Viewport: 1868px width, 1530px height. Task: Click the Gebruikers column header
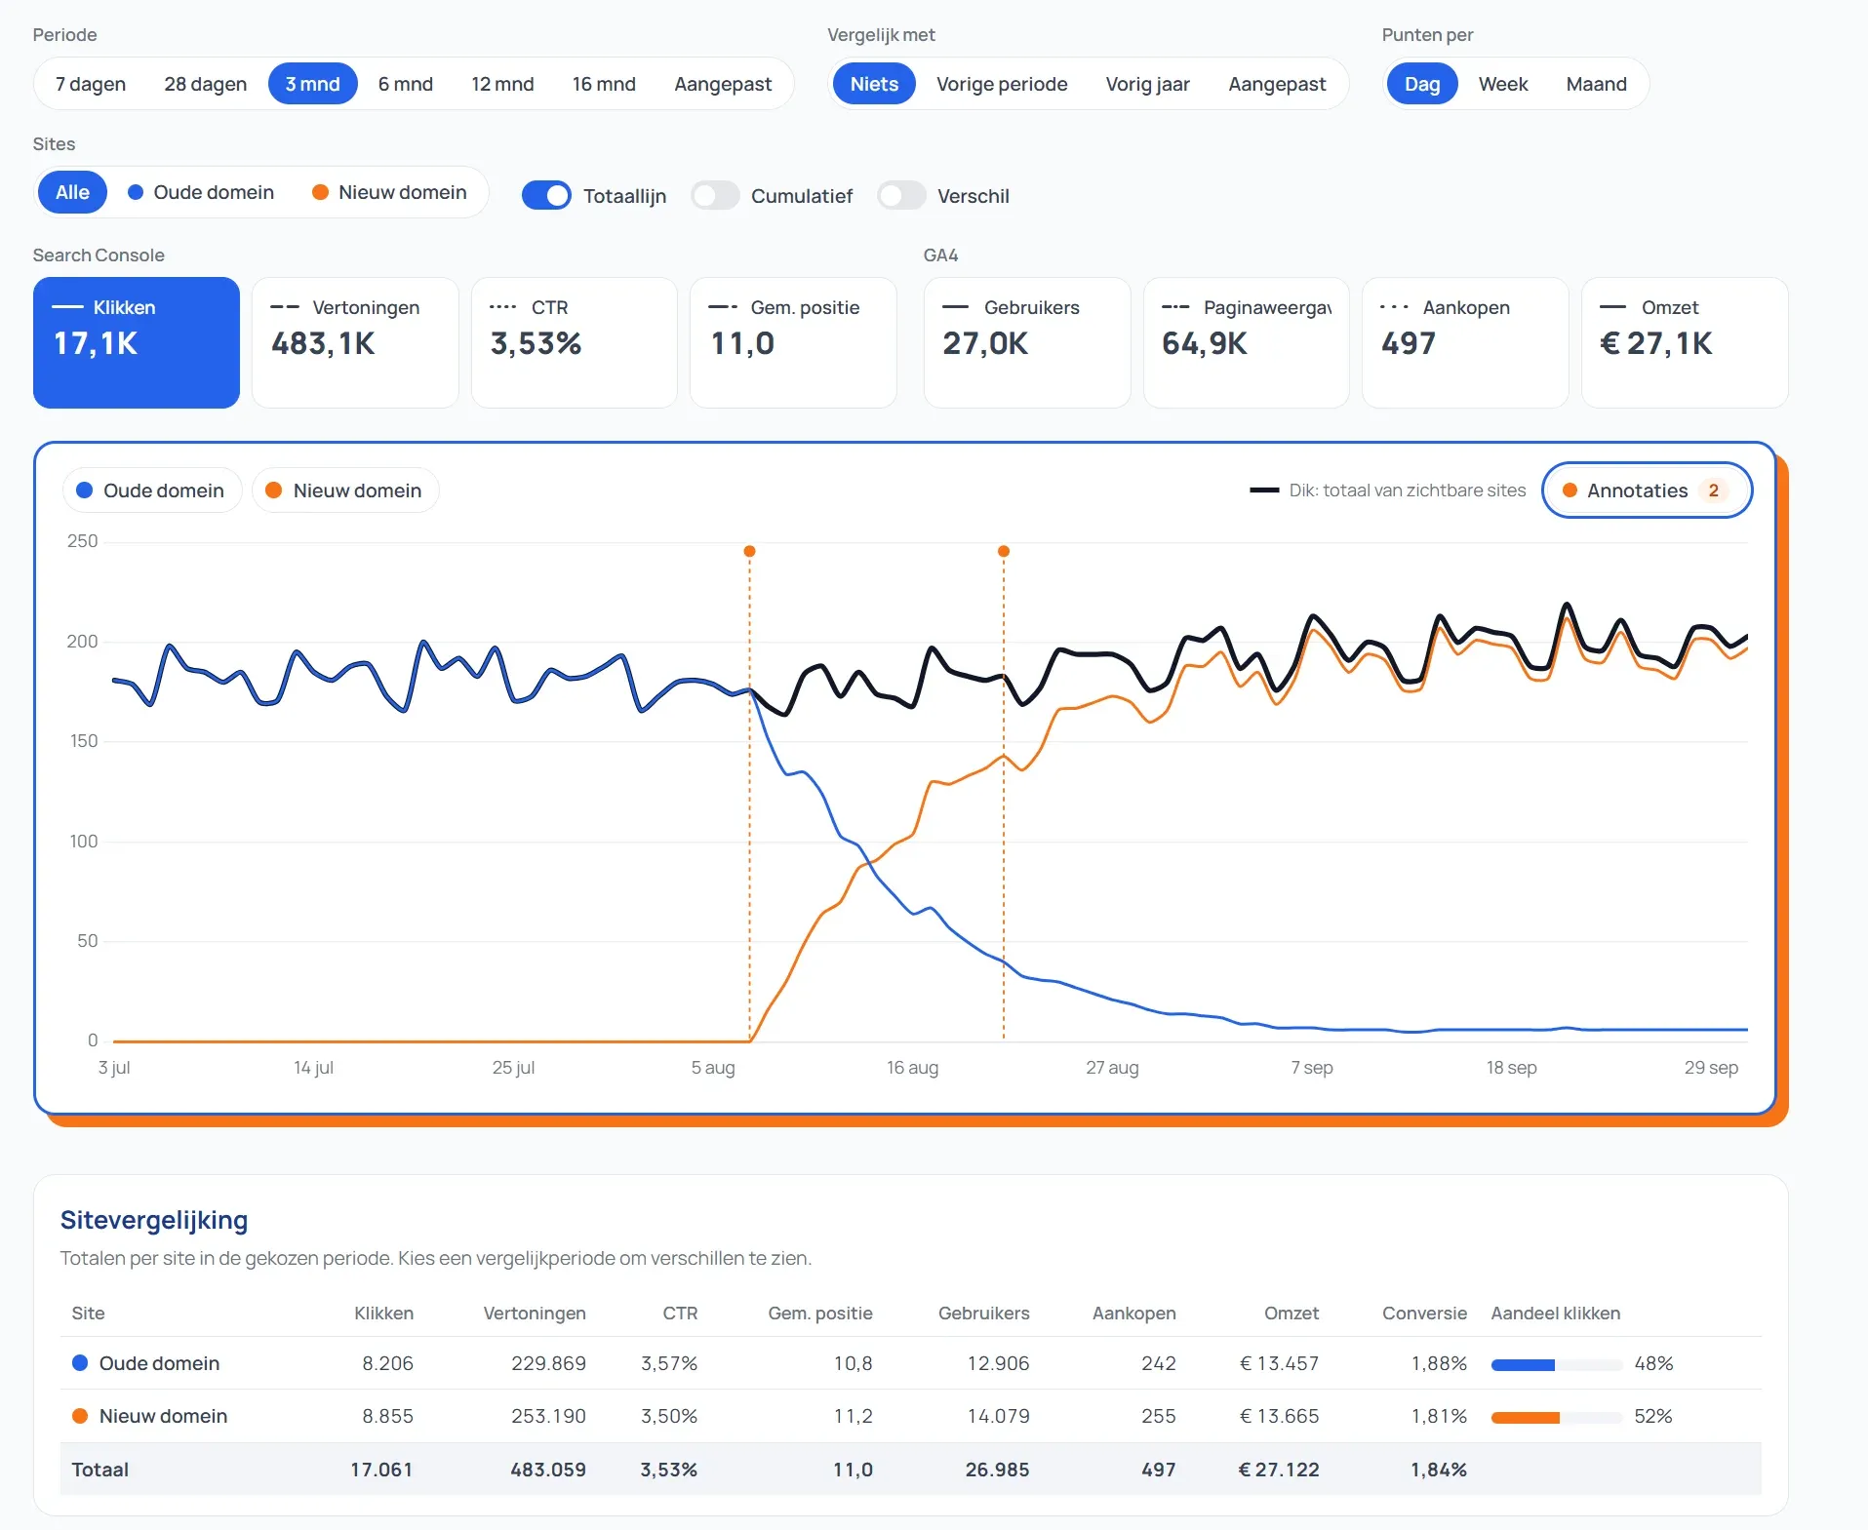[x=983, y=1314]
